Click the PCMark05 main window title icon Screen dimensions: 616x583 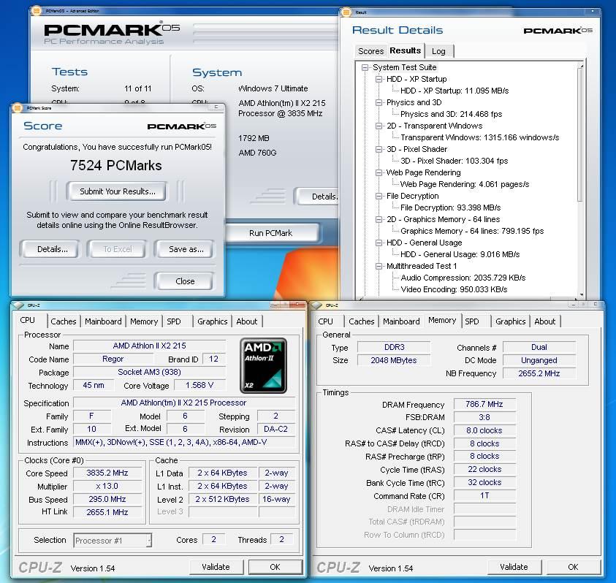(36, 11)
